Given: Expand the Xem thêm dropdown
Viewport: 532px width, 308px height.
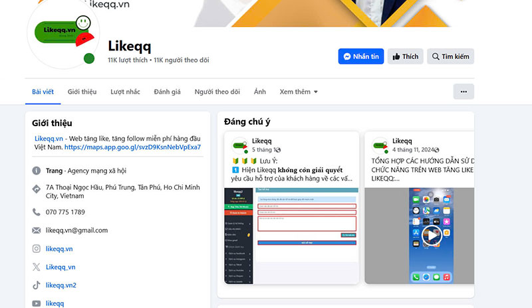Looking at the screenshot, I should (x=299, y=92).
